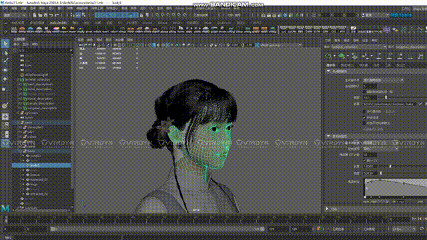Switch to XGen Primitives tab

(331, 65)
